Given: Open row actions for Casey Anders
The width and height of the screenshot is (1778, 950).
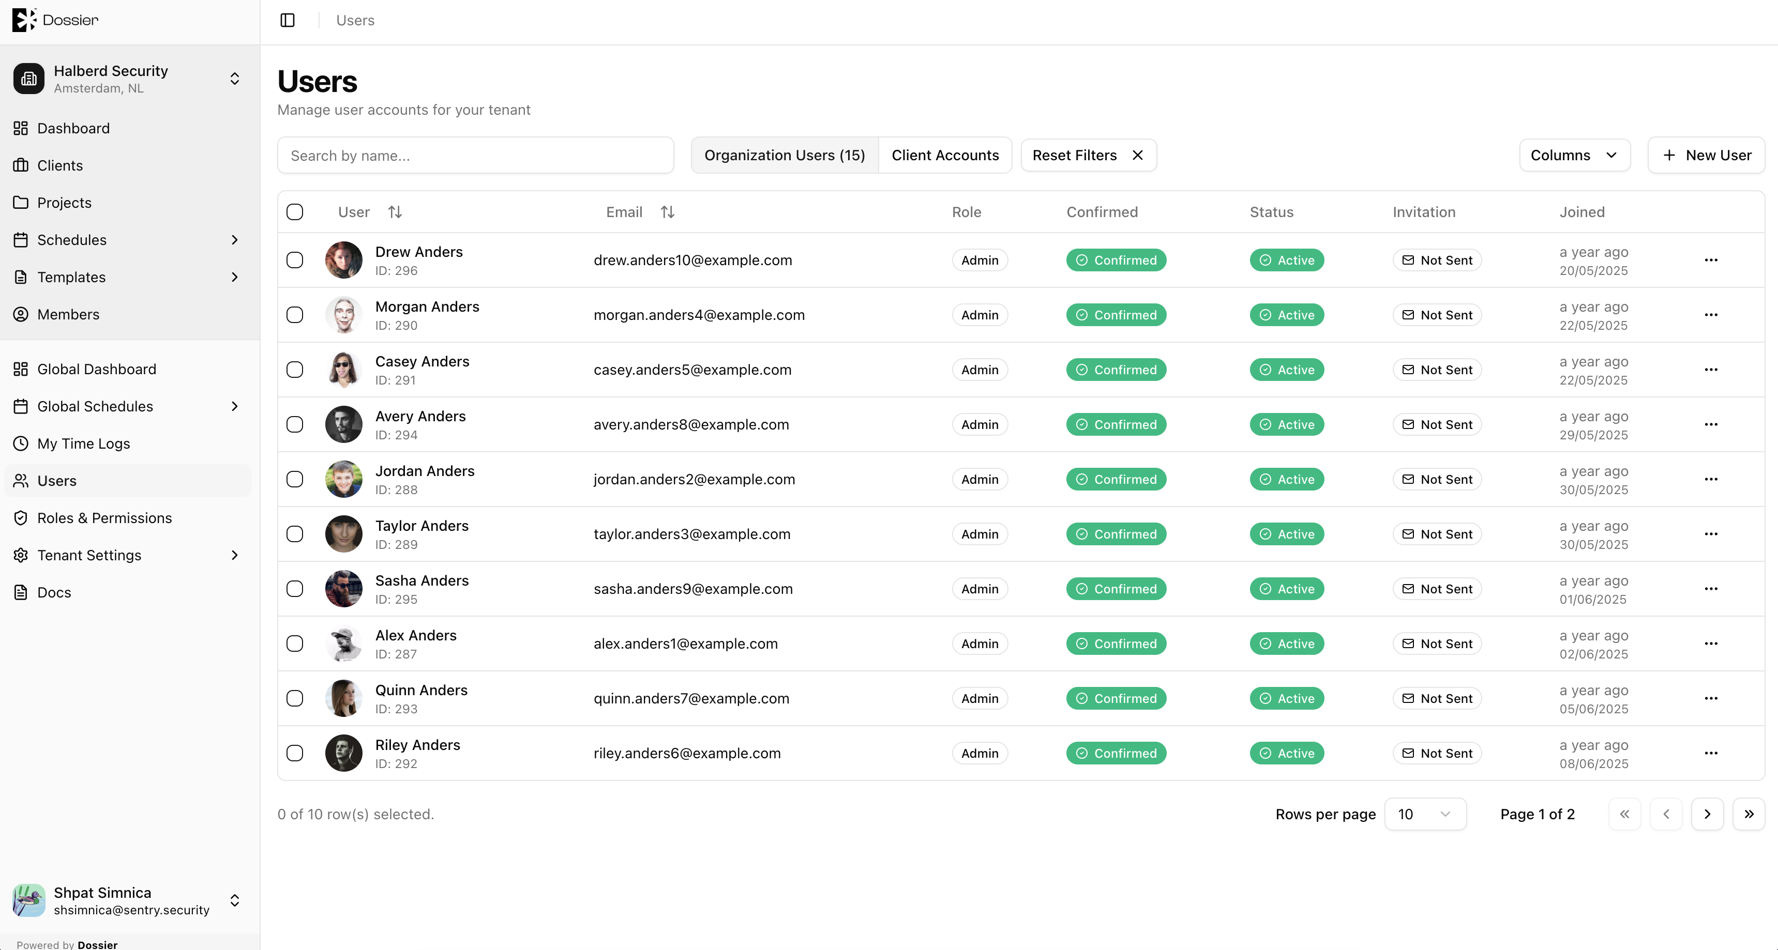Looking at the screenshot, I should click(1711, 370).
